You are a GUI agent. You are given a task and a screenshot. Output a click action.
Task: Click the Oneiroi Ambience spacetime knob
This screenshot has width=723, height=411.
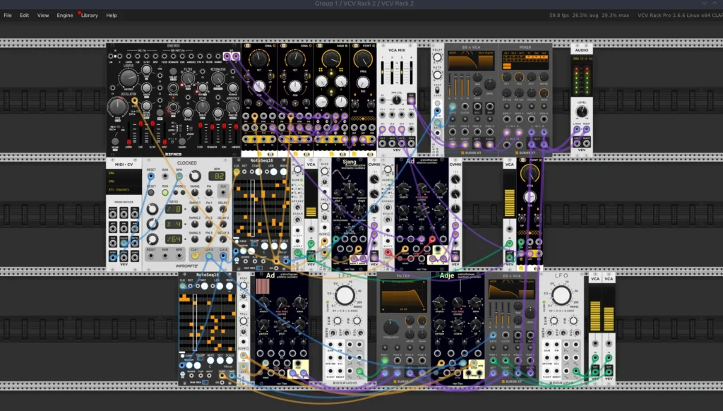233,107
